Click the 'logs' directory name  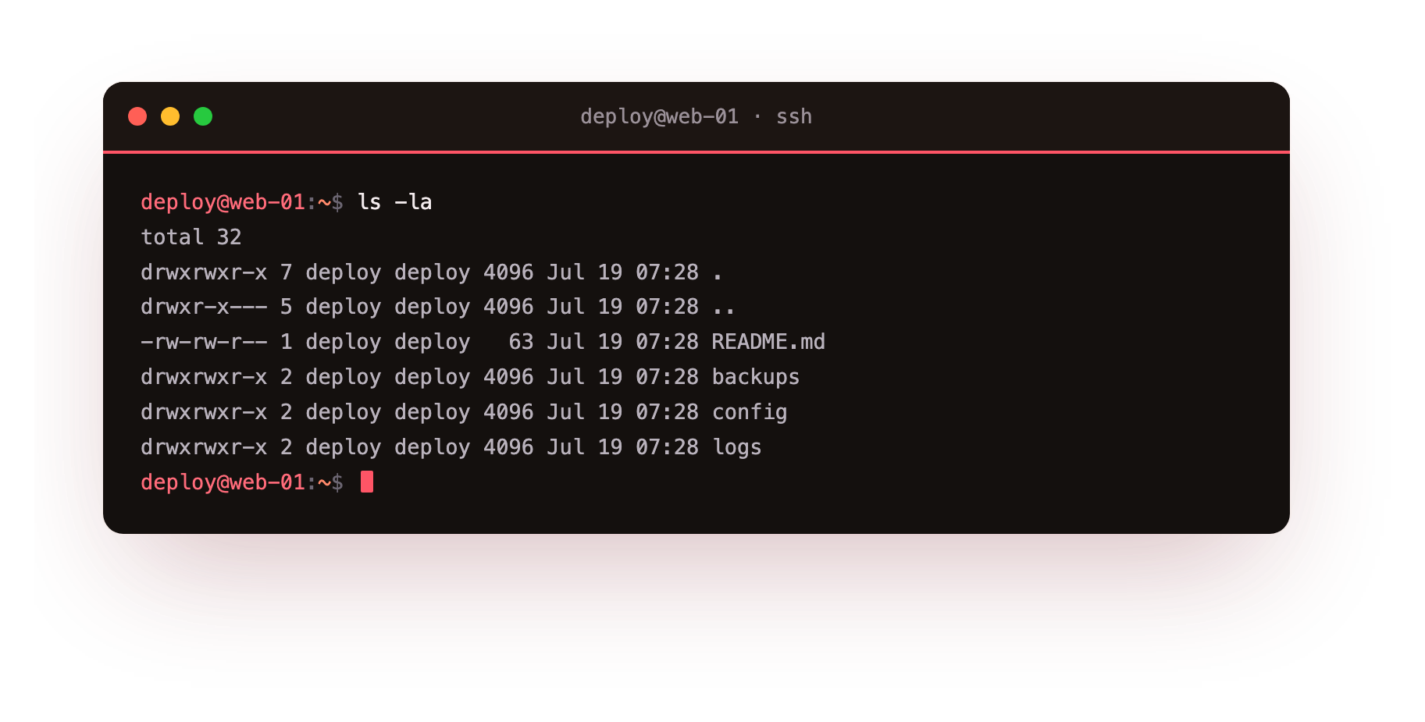737,447
